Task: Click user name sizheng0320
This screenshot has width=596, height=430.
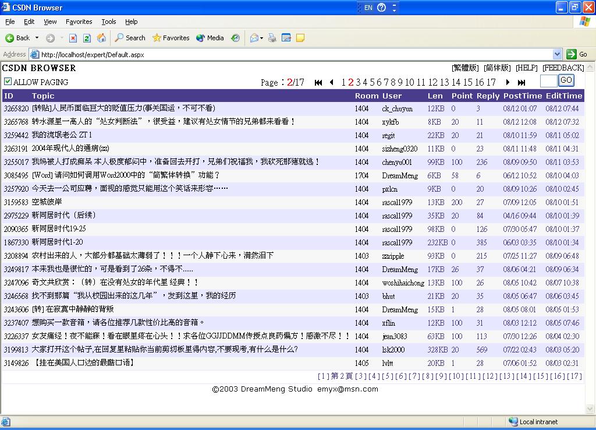Action: [x=399, y=149]
